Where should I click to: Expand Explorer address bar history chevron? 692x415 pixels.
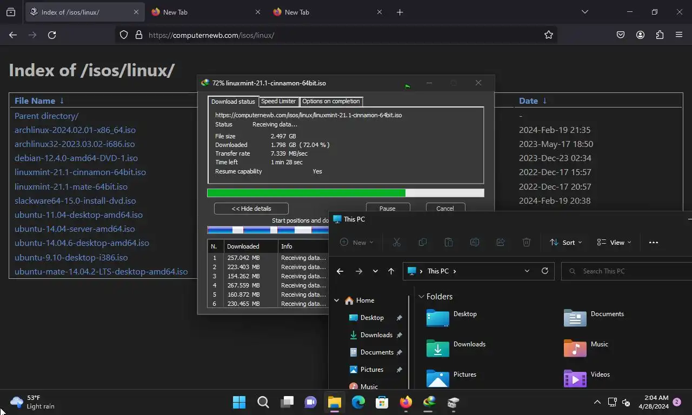point(527,271)
